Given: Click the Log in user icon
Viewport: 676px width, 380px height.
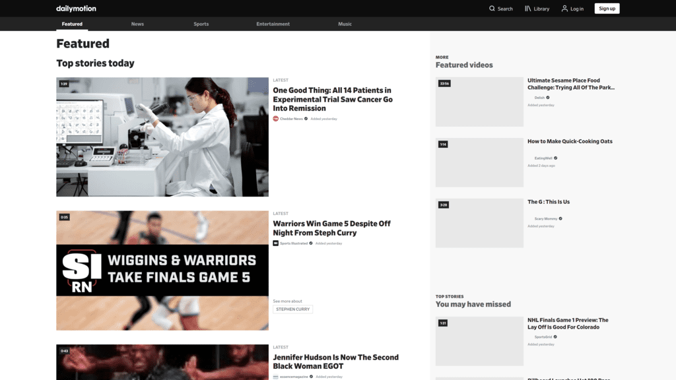Looking at the screenshot, I should pos(564,9).
